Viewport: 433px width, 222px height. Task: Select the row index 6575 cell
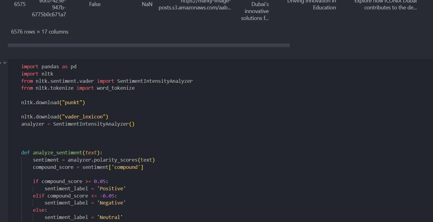[20, 4]
